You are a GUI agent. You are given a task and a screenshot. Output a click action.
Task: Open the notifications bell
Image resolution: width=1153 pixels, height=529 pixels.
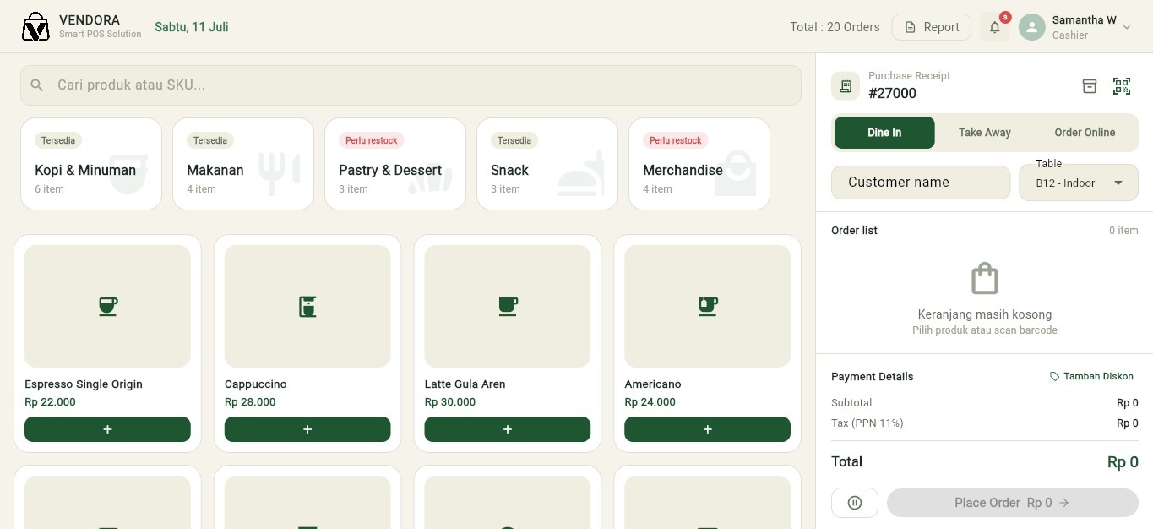995,27
